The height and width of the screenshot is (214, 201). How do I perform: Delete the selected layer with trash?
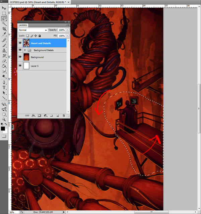tap(64, 116)
